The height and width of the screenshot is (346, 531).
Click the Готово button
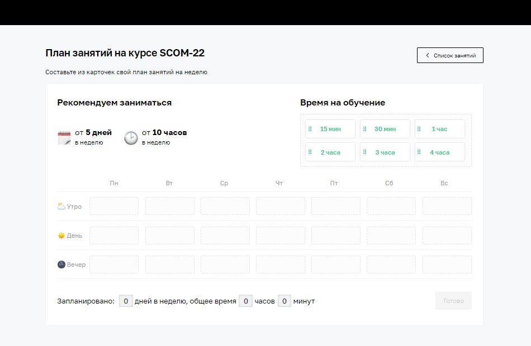453,301
